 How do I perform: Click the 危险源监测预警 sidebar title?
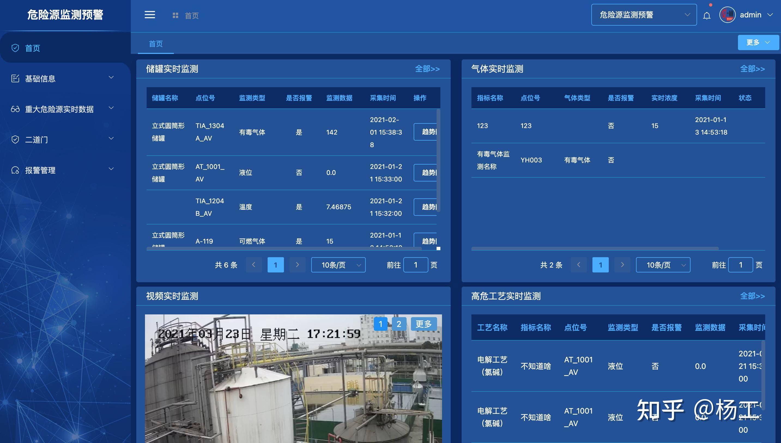[x=65, y=15]
